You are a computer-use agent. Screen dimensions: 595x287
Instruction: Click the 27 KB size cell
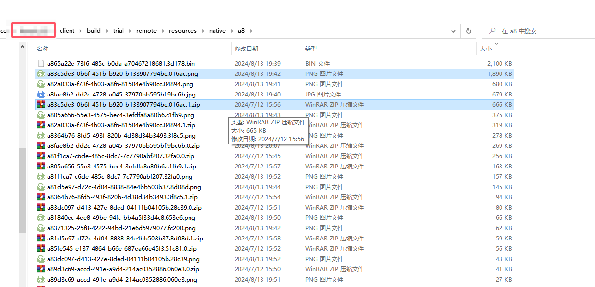(x=504, y=279)
